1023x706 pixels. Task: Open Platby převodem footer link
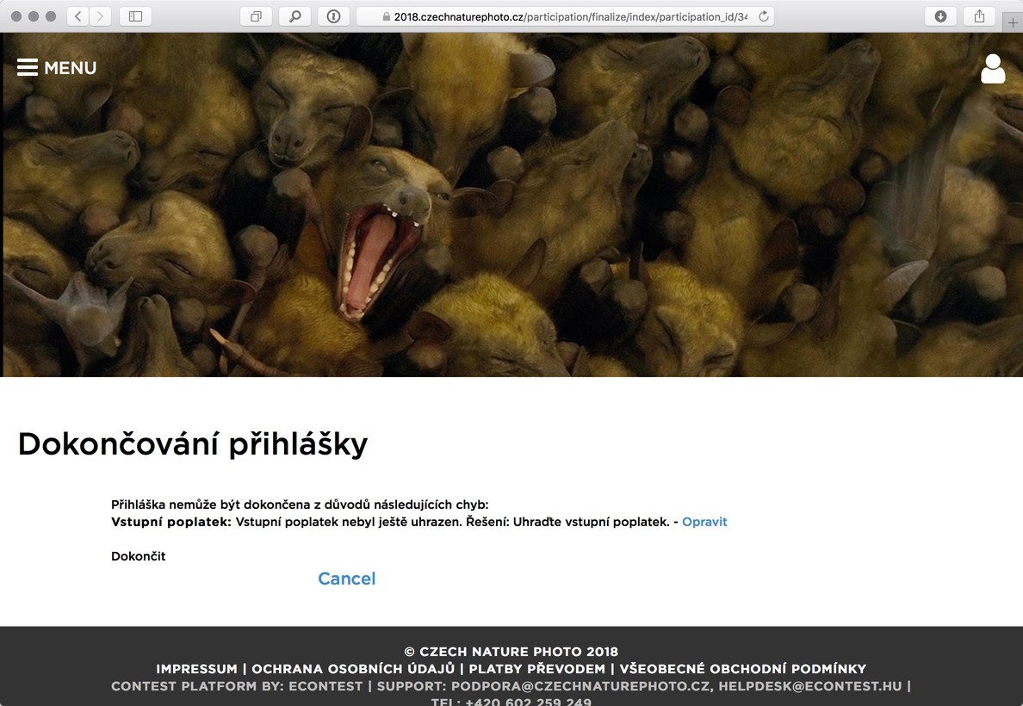[x=537, y=669]
